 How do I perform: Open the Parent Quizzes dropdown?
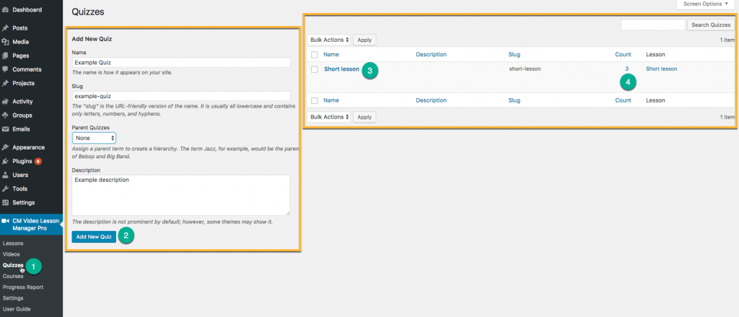click(94, 137)
